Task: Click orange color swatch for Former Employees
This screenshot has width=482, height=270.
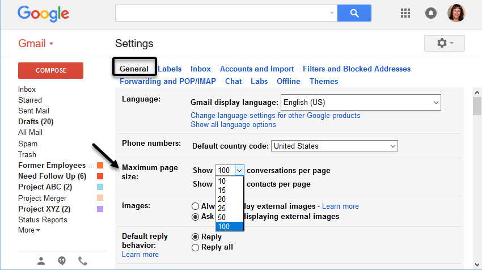Action: (x=100, y=166)
